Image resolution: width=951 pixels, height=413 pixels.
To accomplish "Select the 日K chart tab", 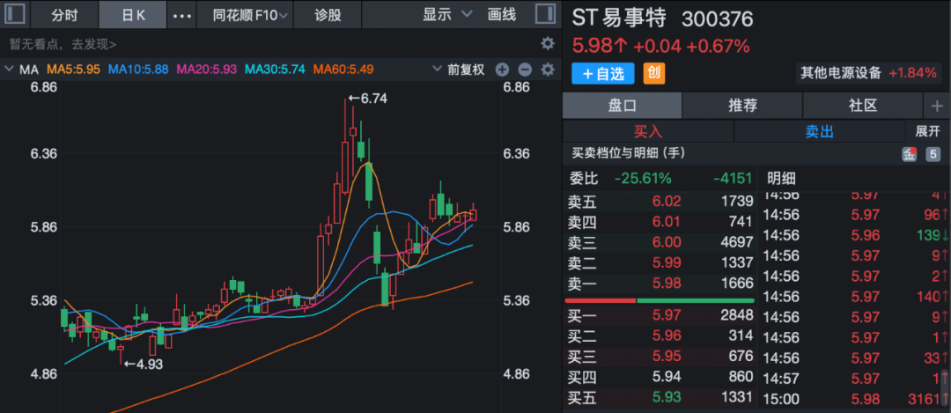I will (x=133, y=15).
